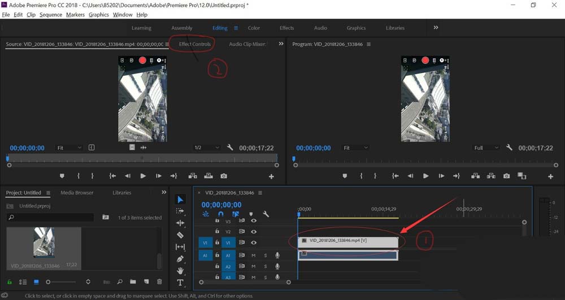Open the Sequence menu
This screenshot has height=300, width=565.
click(51, 15)
